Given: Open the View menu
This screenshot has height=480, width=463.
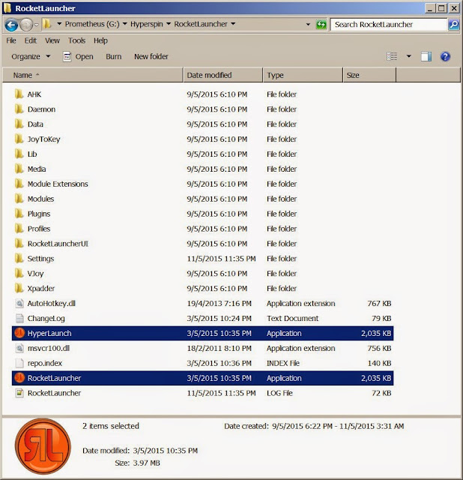Looking at the screenshot, I should [52, 40].
